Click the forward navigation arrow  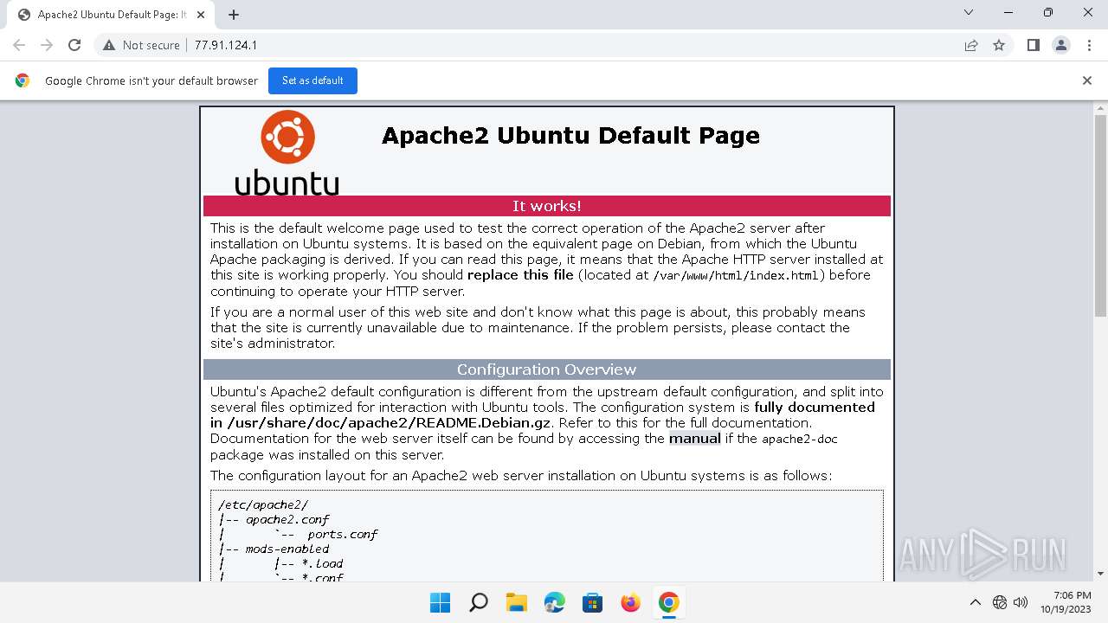click(47, 45)
